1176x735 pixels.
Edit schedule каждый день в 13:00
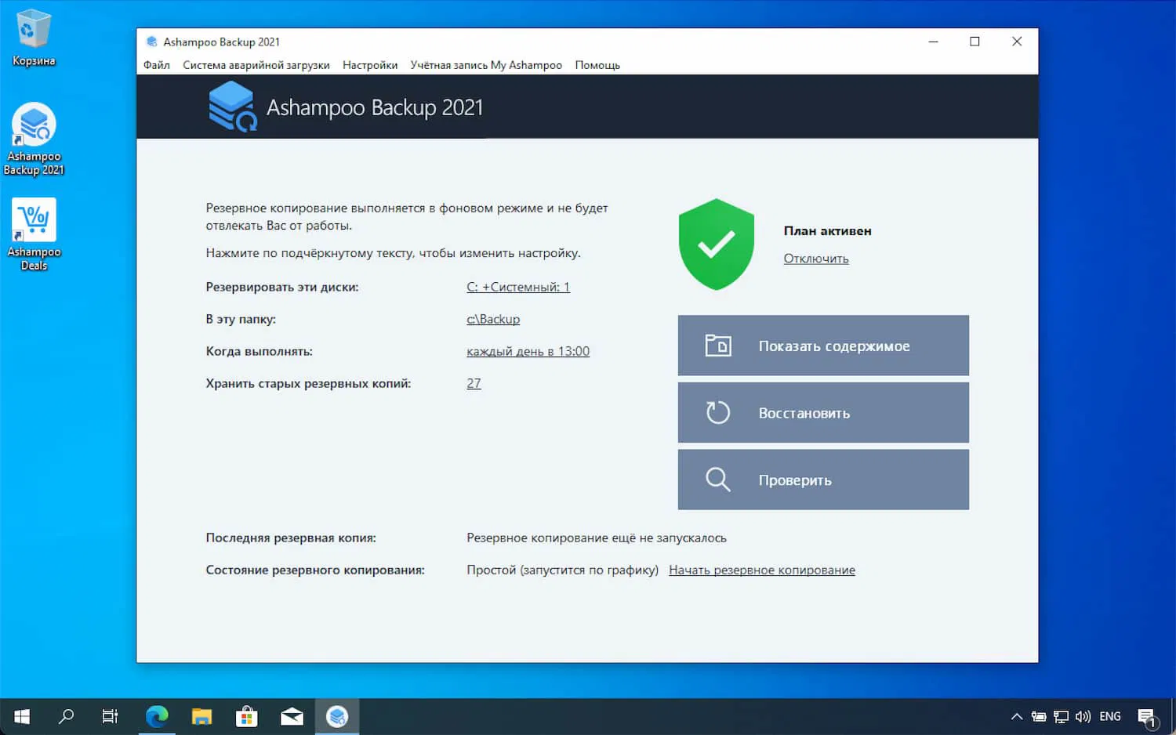[x=528, y=351]
